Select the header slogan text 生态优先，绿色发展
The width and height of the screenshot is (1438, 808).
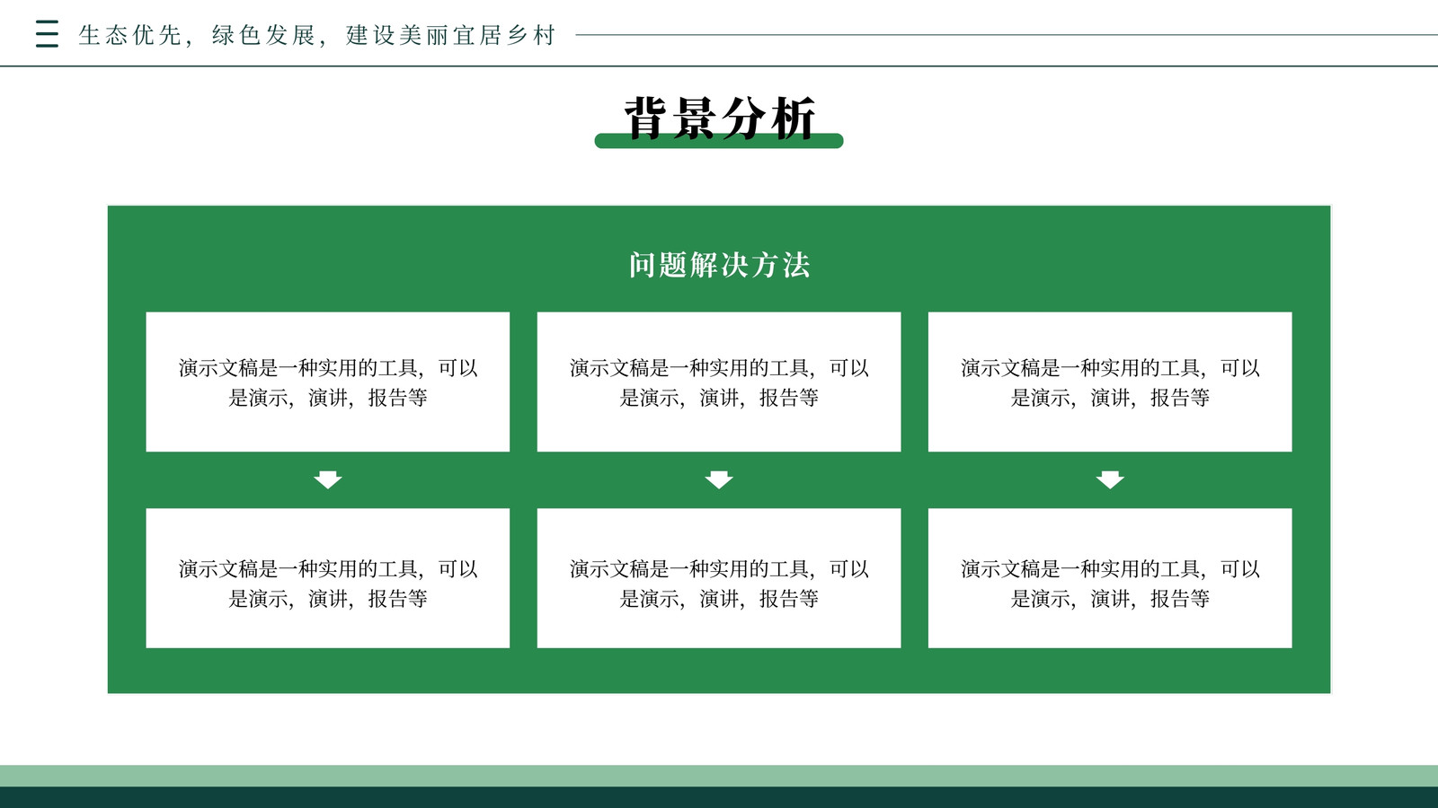coord(197,35)
